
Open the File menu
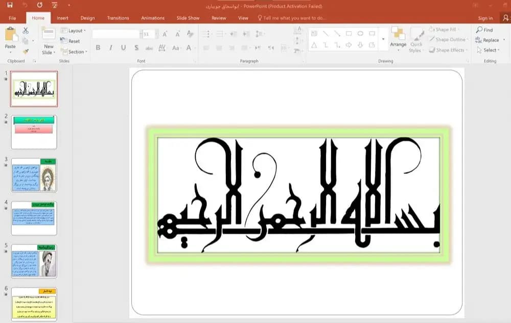[12, 18]
